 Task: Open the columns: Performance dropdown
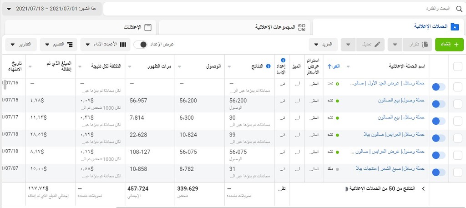105,45
